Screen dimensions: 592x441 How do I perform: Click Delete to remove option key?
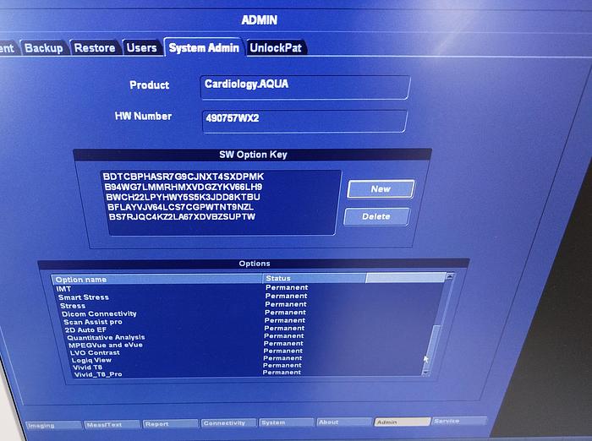[376, 216]
